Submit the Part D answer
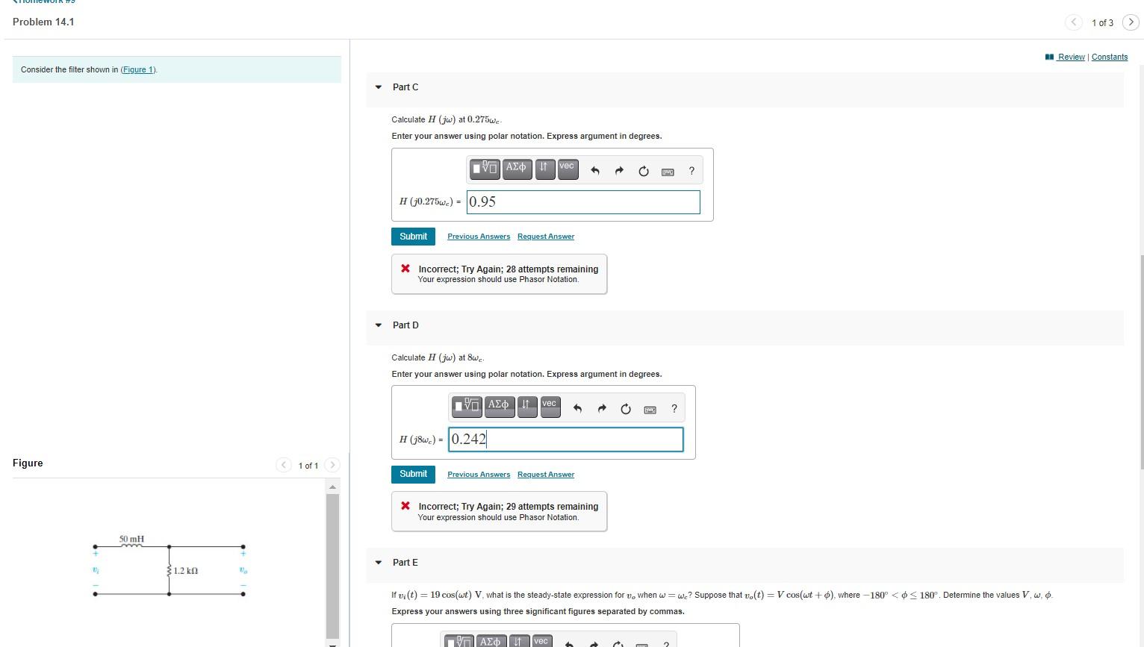 point(413,474)
